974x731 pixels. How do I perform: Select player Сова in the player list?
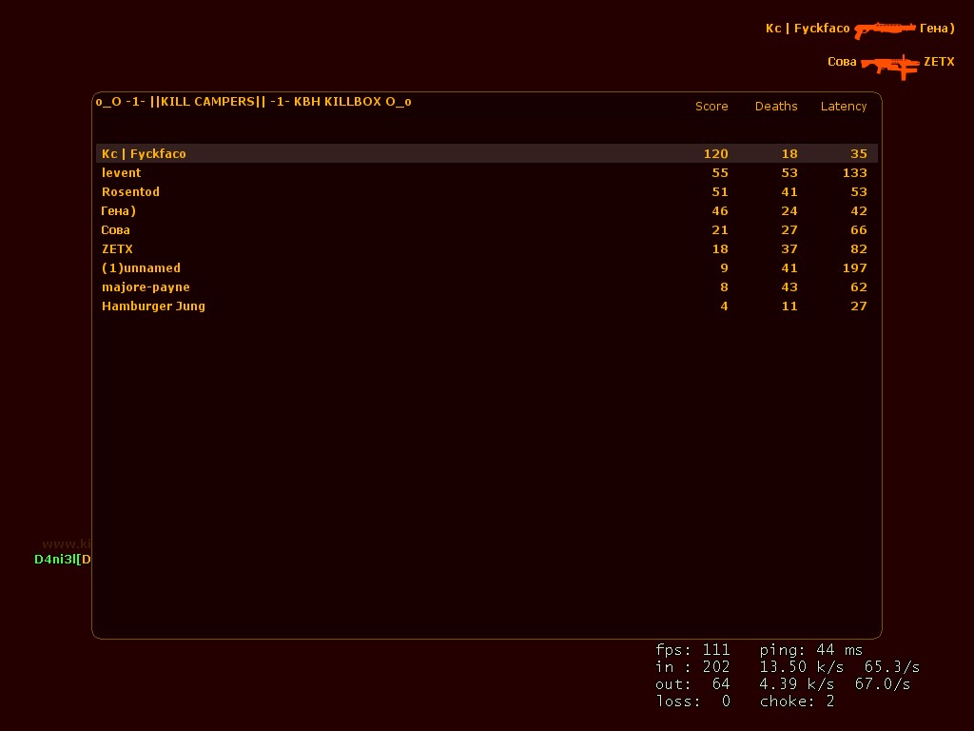click(115, 229)
